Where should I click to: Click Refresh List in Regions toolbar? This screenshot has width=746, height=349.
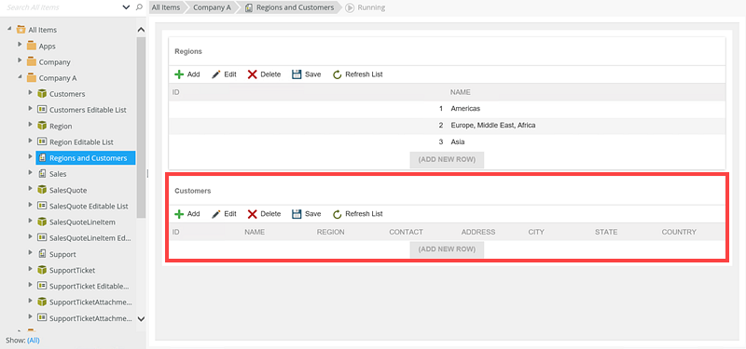point(357,74)
